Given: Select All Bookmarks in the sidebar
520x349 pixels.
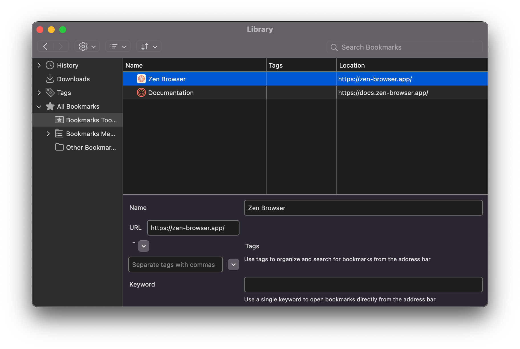Looking at the screenshot, I should (78, 106).
